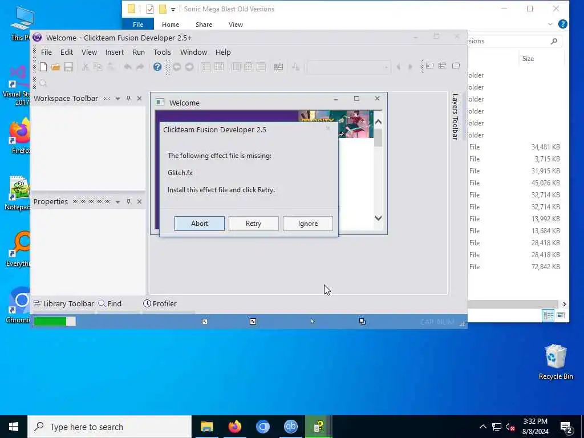584x438 pixels.
Task: Open the Workspace Toolbar panel dropdown arrow
Action: (x=117, y=99)
